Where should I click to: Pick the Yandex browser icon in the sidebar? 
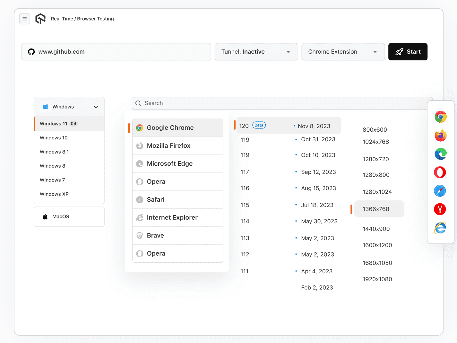440,209
